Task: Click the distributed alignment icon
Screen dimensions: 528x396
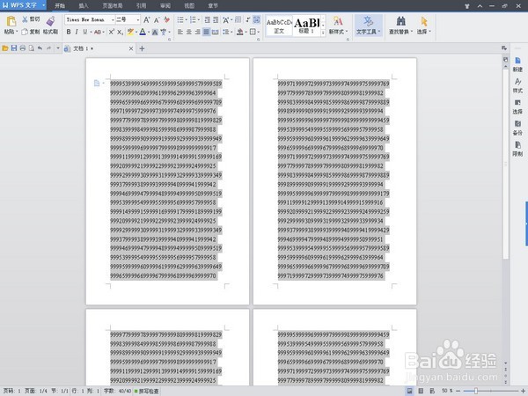Action: click(216, 32)
